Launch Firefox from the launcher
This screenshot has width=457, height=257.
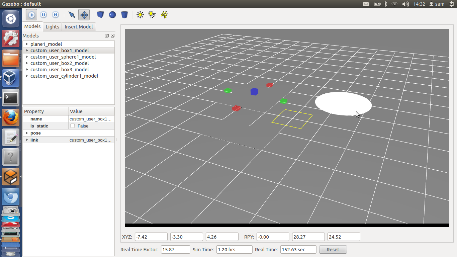click(11, 117)
